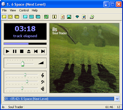123x110 pixels.
Task: Skip to the next track
Action: tap(43, 51)
